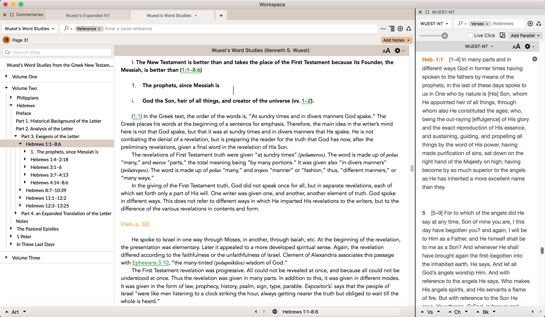Open the Verses search type dropdown
Viewport: 545px width, 317px height.
479,24
